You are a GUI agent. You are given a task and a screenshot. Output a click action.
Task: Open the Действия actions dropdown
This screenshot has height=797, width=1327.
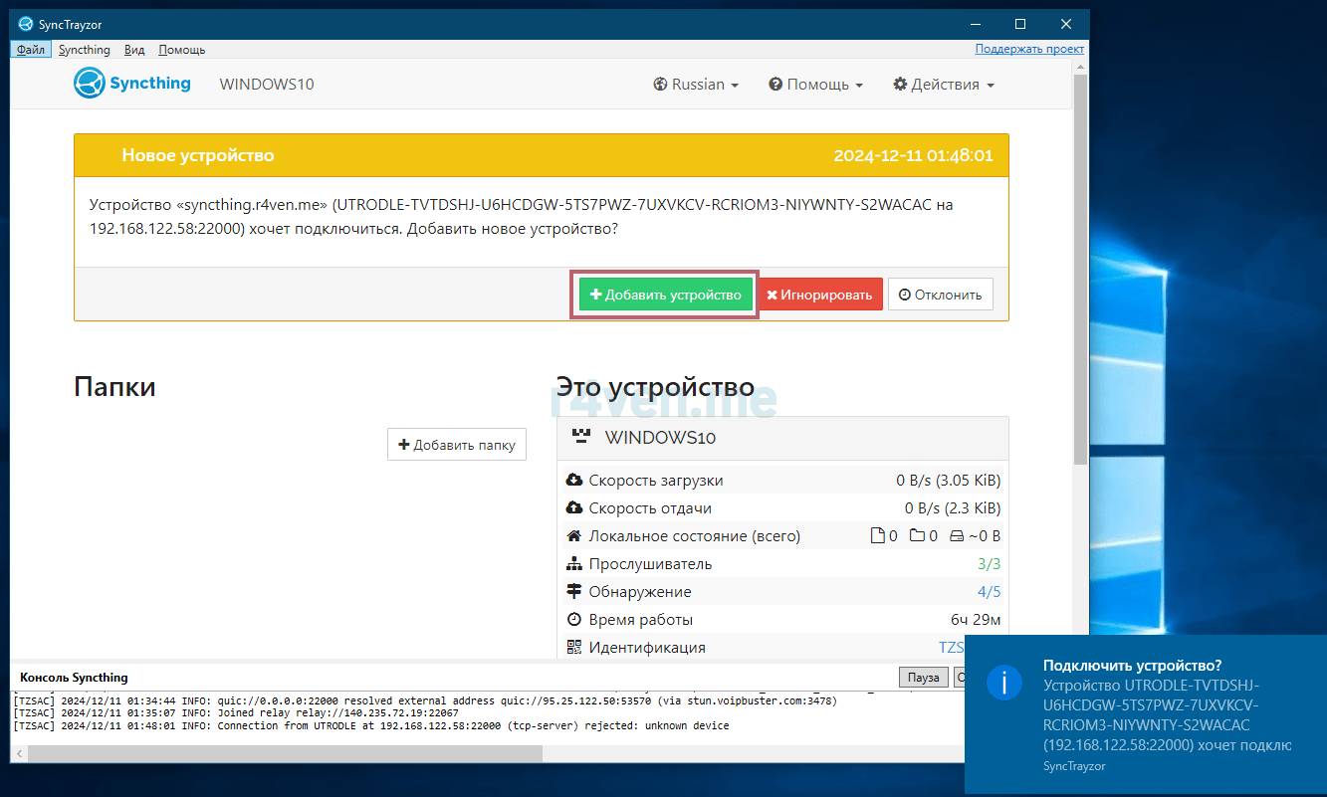(944, 85)
